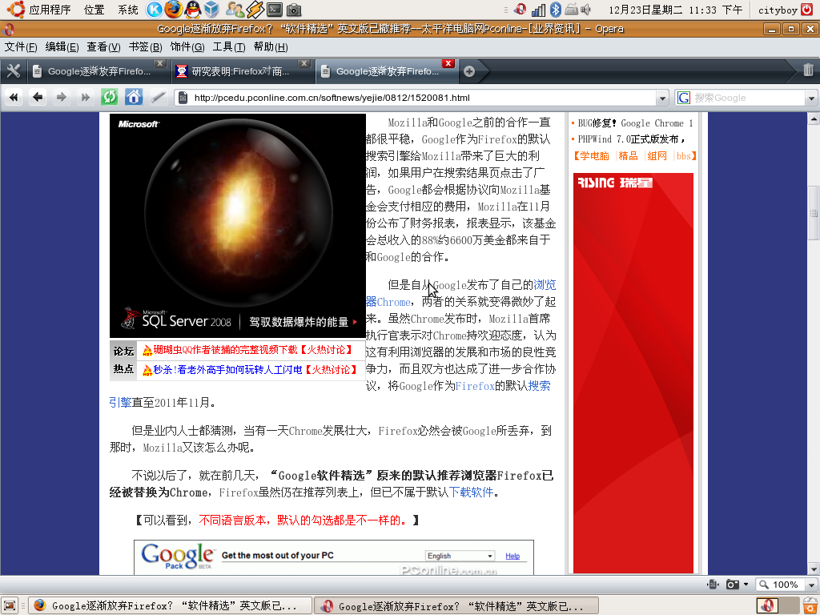Close the 研究表明 Firefox tab
Image resolution: width=820 pixels, height=615 pixels.
[304, 63]
